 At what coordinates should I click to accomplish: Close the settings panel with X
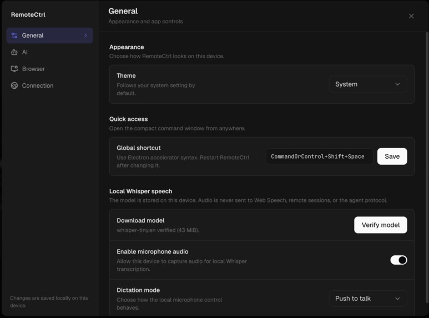(411, 16)
